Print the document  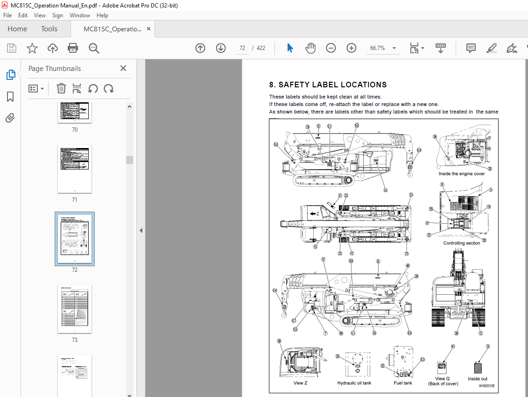(x=73, y=48)
